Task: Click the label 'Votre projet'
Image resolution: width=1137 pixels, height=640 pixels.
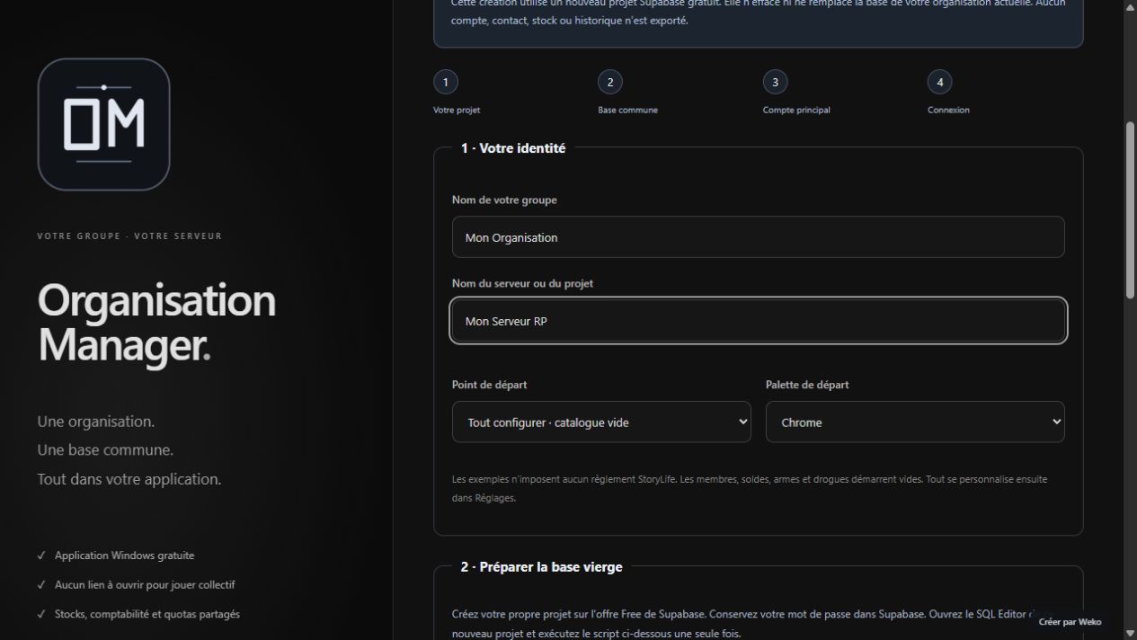Action: 457,110
